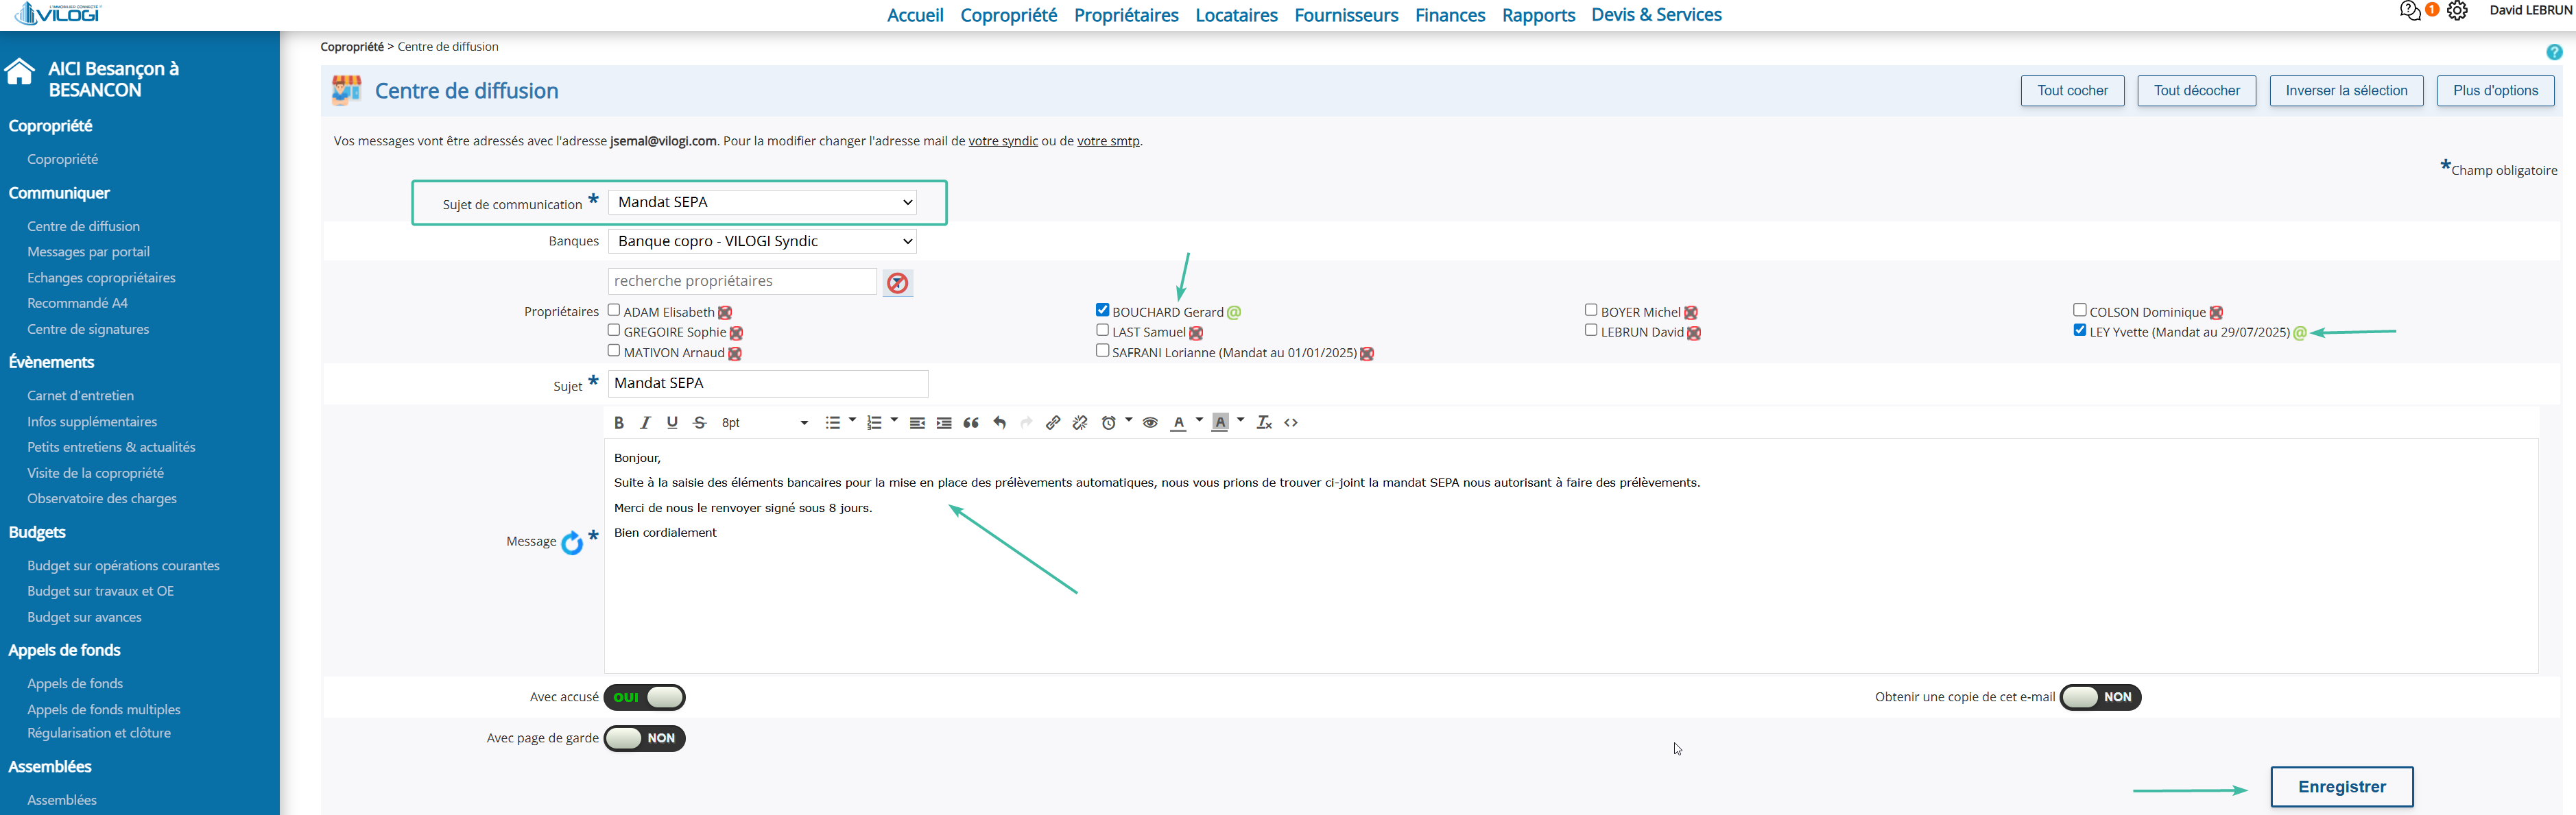Insert a hyperlink with link icon
Screen dimensions: 2576x815
point(1053,423)
